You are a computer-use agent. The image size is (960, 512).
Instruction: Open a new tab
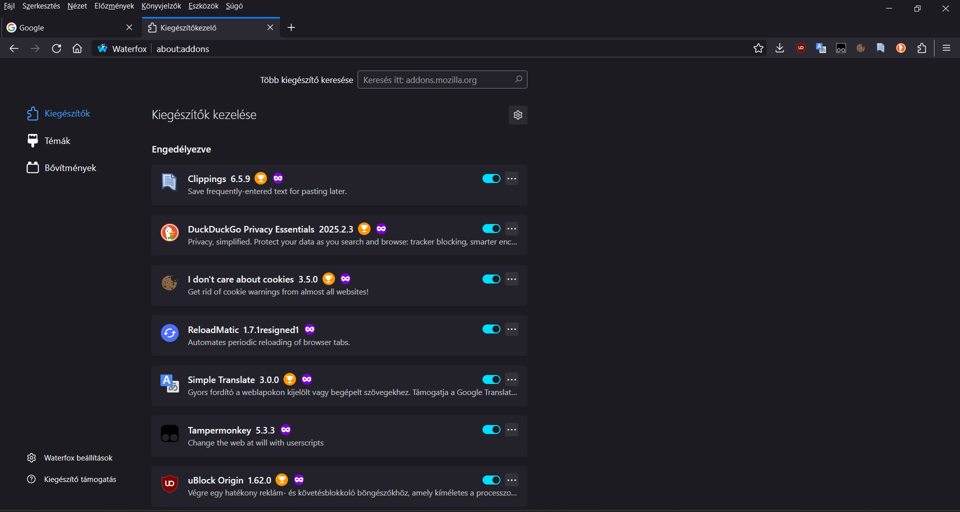click(291, 27)
